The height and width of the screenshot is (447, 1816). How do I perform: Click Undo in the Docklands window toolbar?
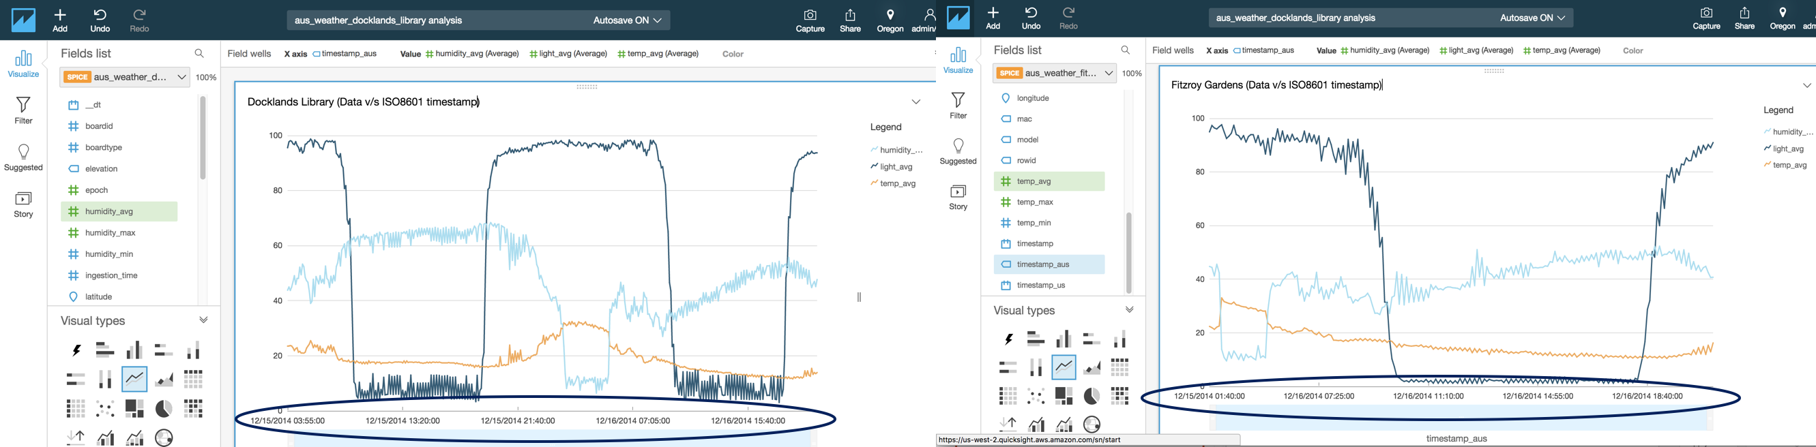100,20
